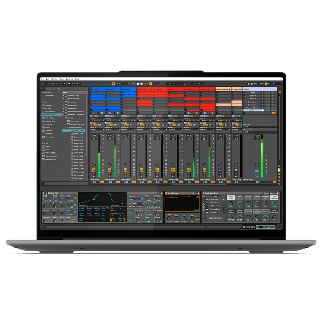The image size is (324, 324).
Task: Toggle the Fizzling Pad device activator
Action: click(x=44, y=193)
